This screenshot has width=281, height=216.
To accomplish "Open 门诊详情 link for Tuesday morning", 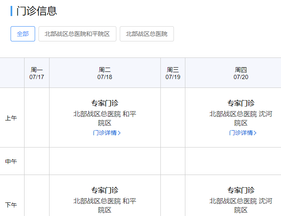I will tap(105, 133).
